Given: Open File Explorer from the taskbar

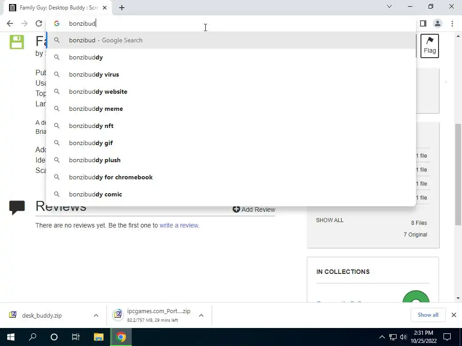Looking at the screenshot, I should click(x=99, y=337).
